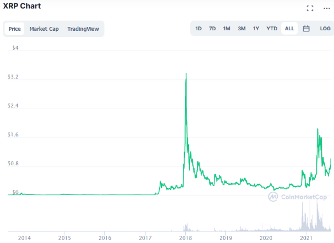
Task: Click the $0.8 price axis label
Action: point(13,164)
